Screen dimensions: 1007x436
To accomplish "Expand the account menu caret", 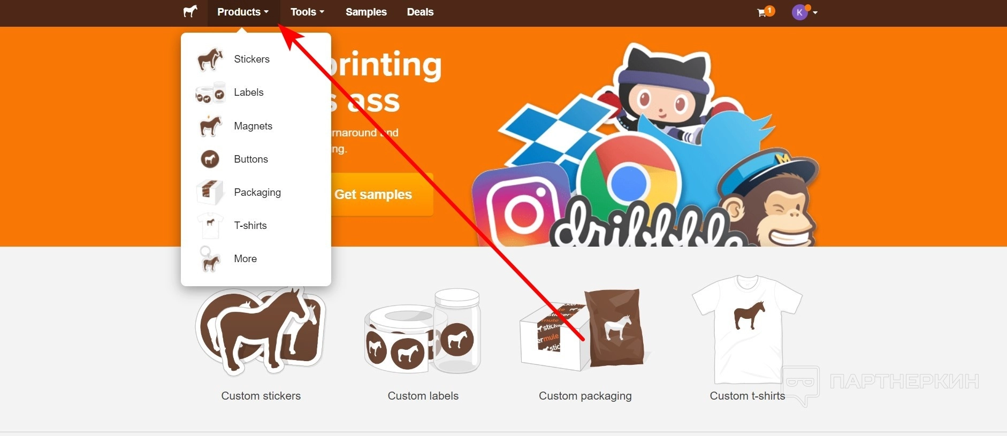I will (815, 13).
